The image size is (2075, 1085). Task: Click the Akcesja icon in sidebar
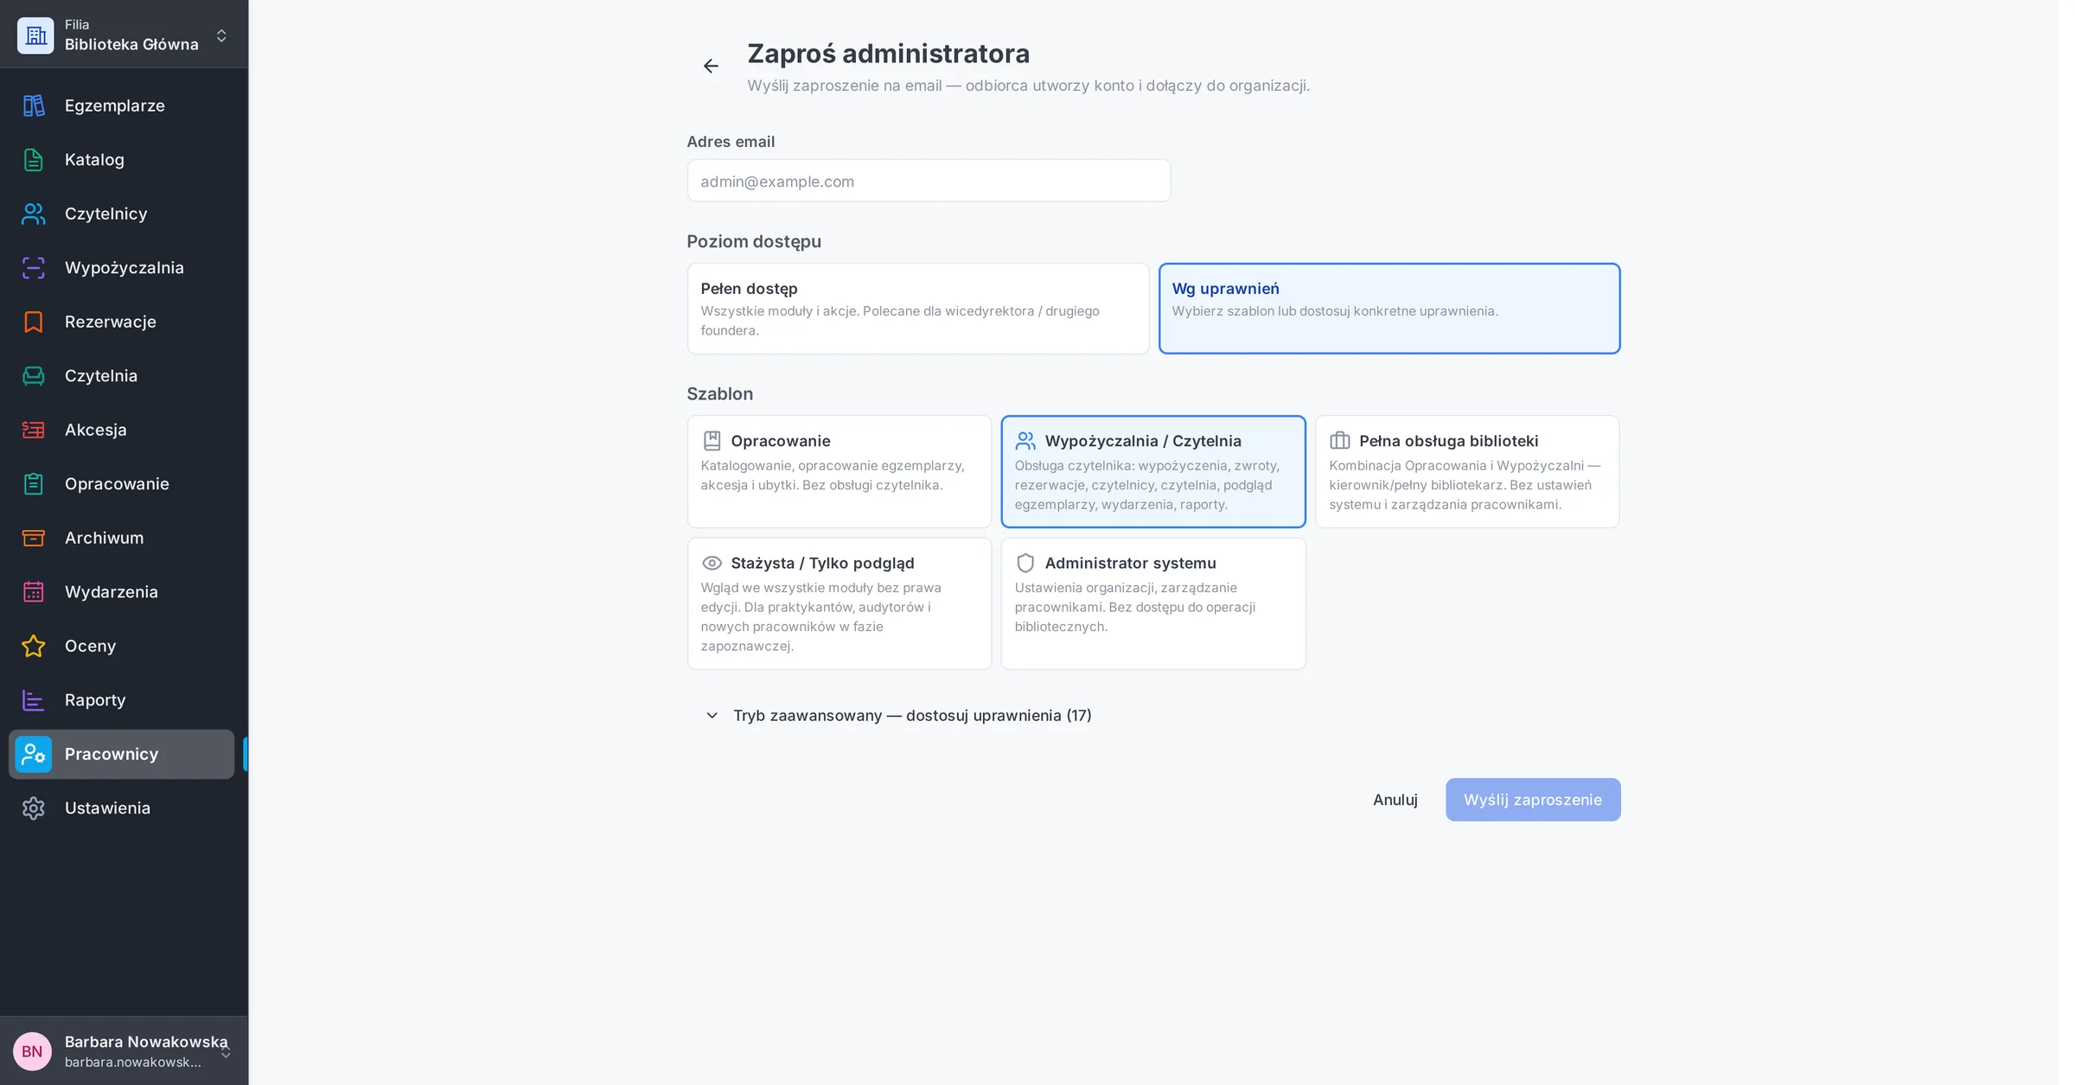33,430
